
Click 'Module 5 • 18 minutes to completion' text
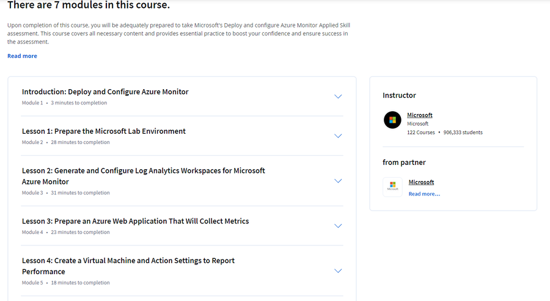coord(66,283)
